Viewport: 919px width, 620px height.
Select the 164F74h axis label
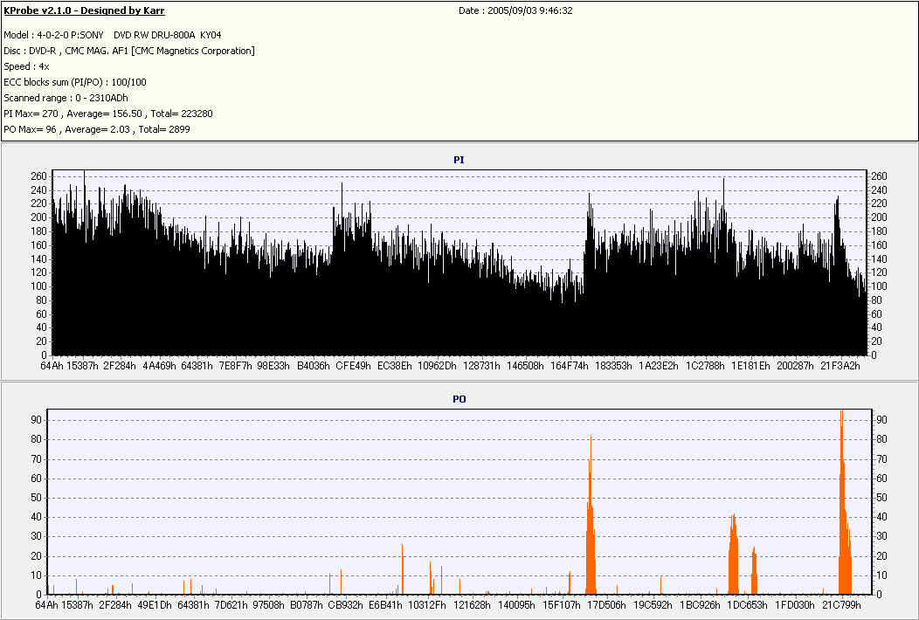[569, 366]
